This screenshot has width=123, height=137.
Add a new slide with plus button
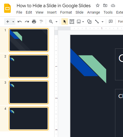click(8, 22)
